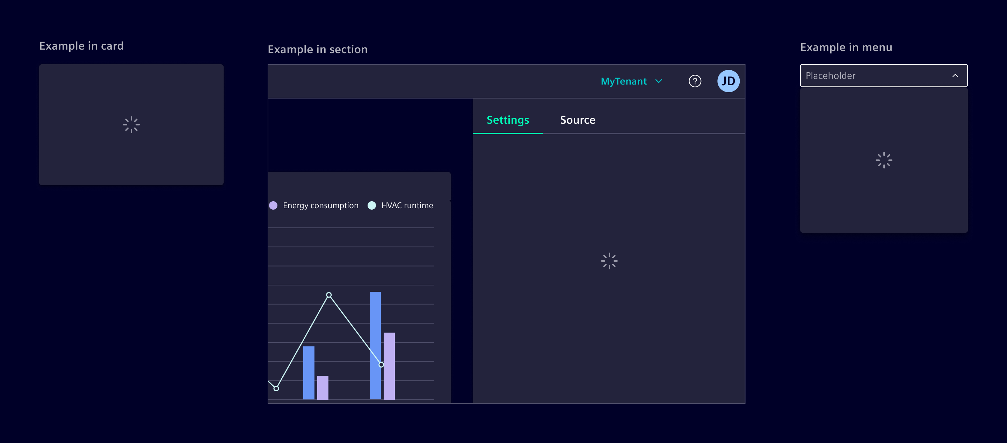This screenshot has width=1007, height=443.
Task: Click the help question mark icon
Action: [695, 81]
